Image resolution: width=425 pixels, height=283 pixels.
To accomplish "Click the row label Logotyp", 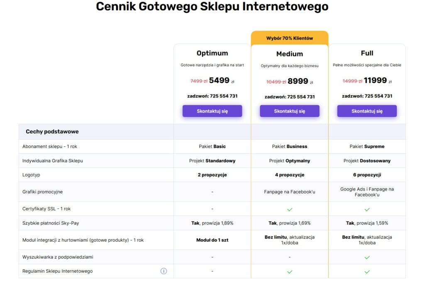I will [x=31, y=174].
